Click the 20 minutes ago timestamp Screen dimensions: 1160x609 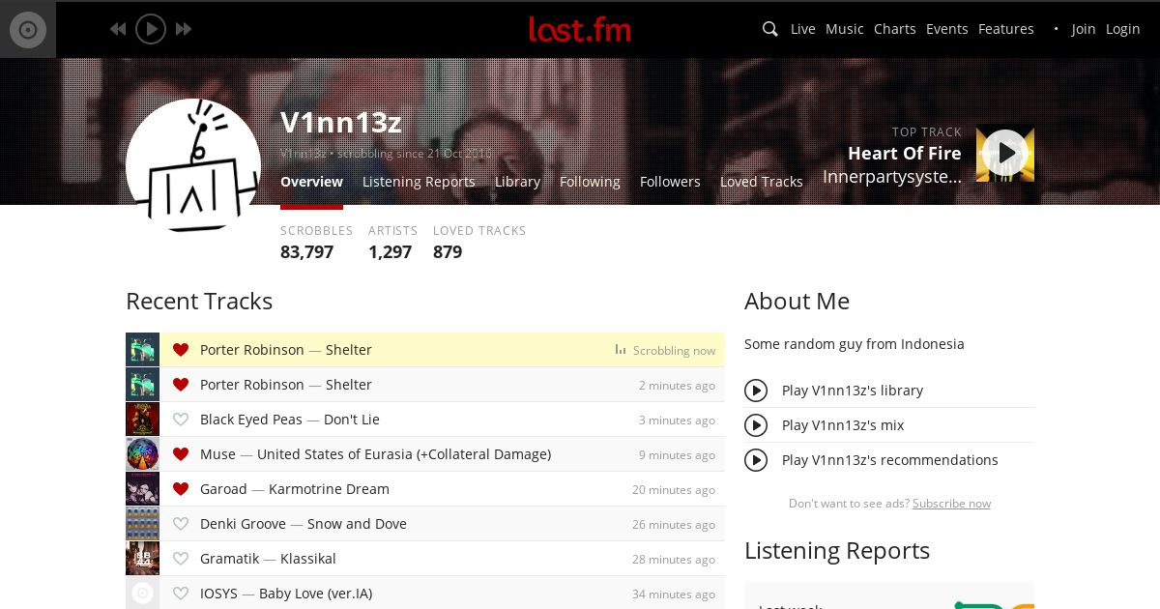tap(674, 490)
